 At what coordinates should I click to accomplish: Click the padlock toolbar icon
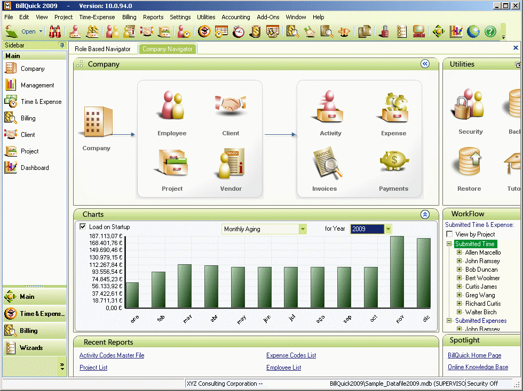[x=384, y=31]
